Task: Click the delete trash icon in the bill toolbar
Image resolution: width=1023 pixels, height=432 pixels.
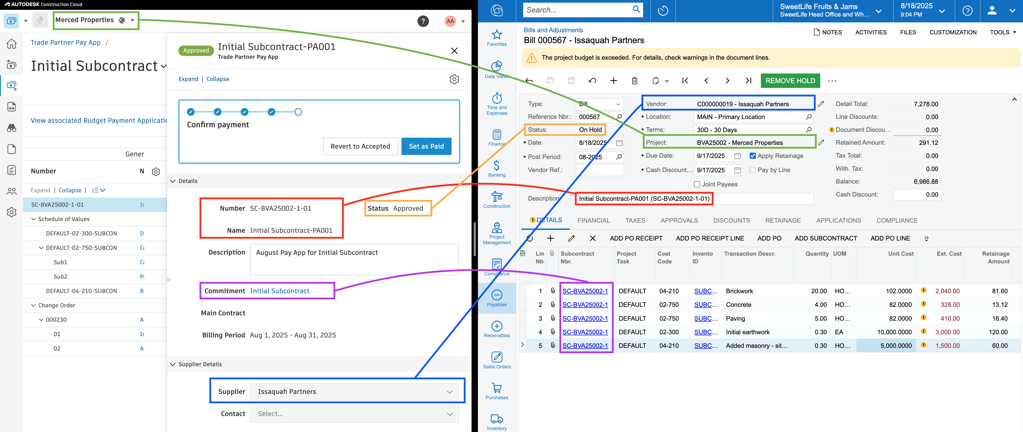Action: coord(635,81)
